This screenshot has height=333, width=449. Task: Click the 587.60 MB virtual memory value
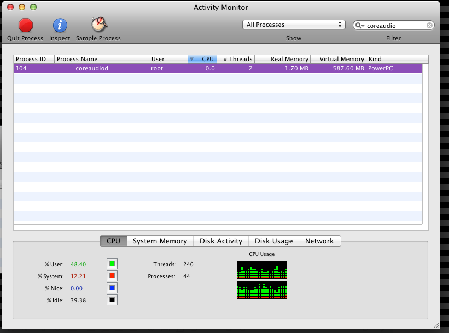coord(348,68)
